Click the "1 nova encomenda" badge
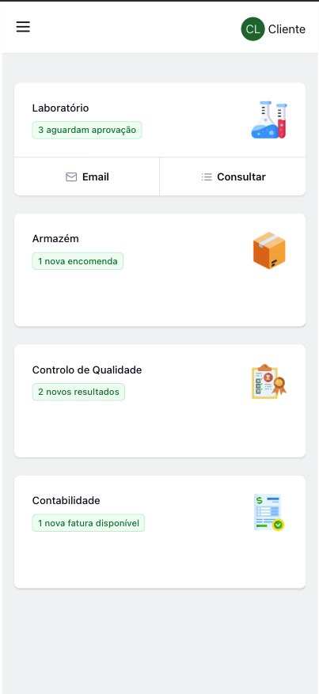 (x=78, y=261)
